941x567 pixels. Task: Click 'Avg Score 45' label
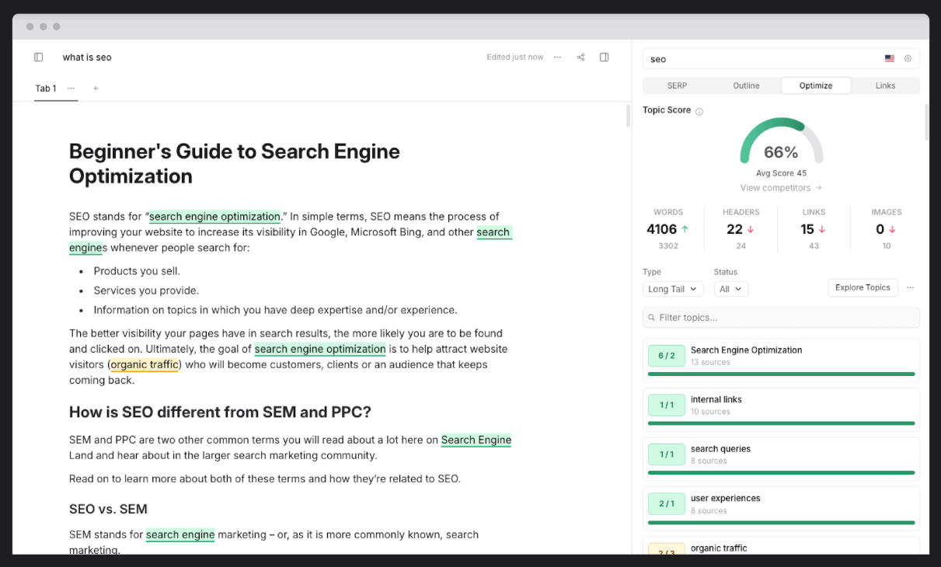click(781, 173)
